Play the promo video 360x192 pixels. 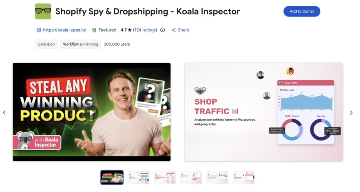(92, 112)
